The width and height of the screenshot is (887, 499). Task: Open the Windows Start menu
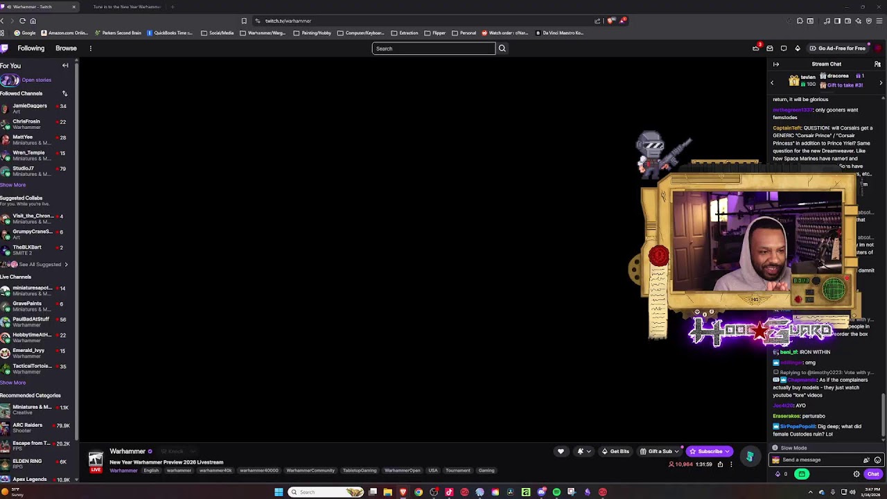(x=279, y=492)
